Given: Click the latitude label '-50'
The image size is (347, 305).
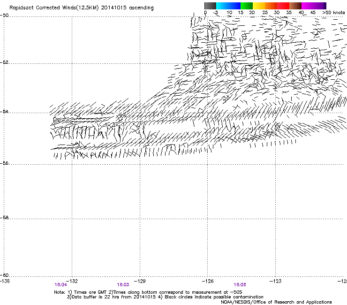Looking at the screenshot, I should (4, 15).
